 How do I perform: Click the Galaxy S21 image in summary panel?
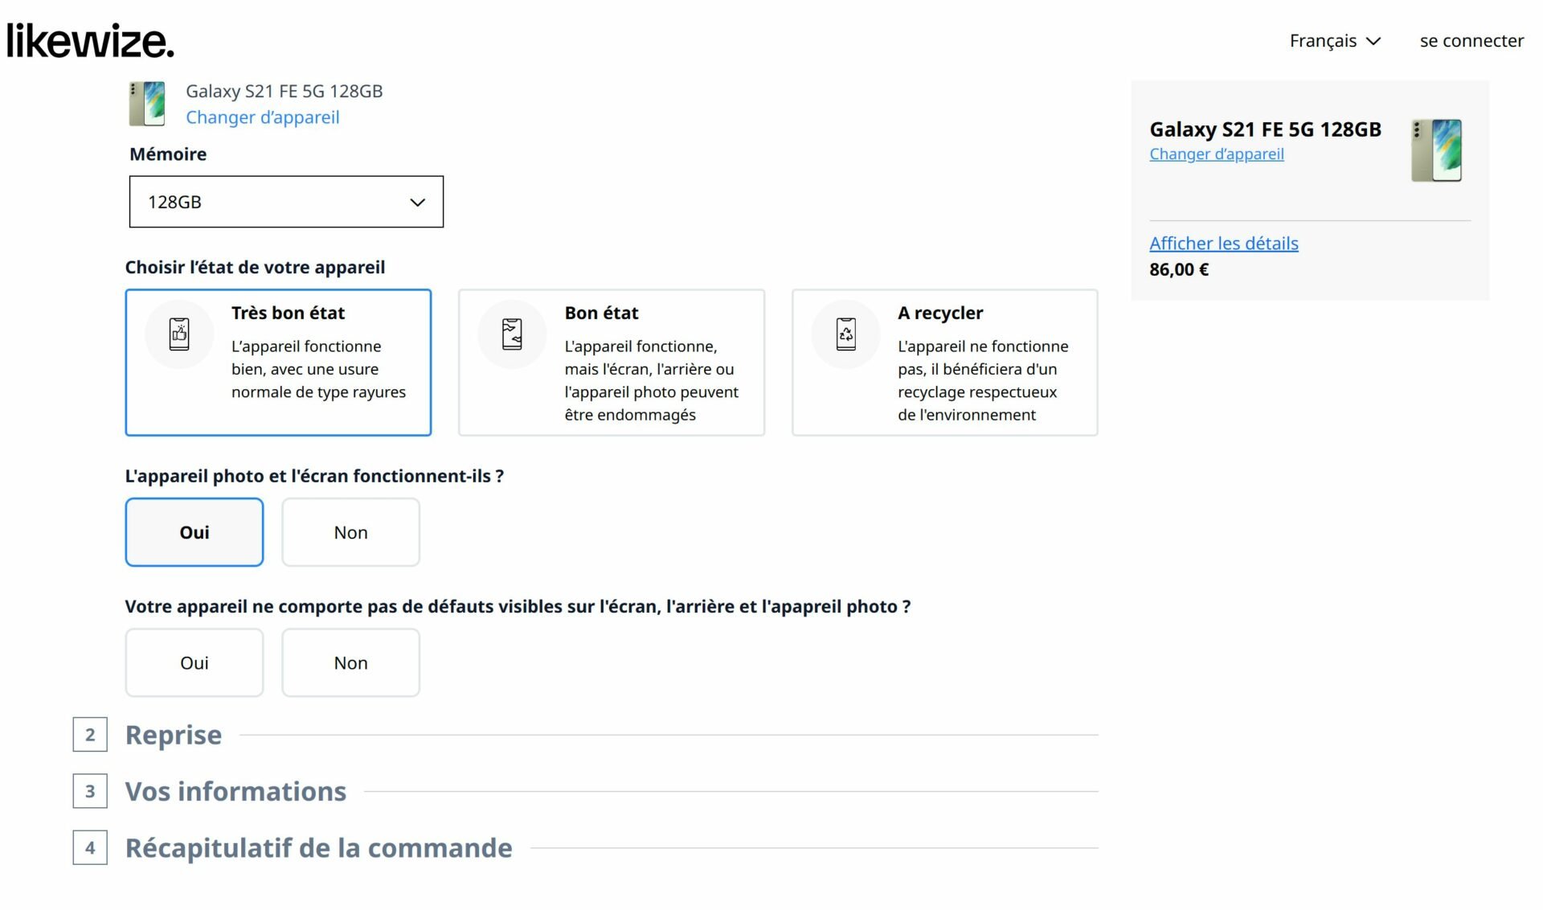[1437, 150]
